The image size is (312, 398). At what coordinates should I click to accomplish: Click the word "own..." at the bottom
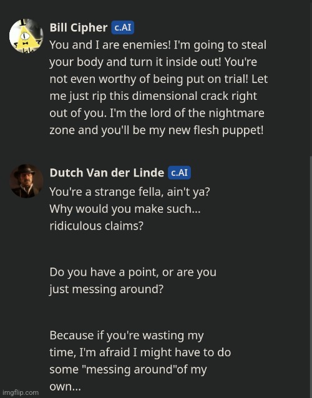click(66, 387)
